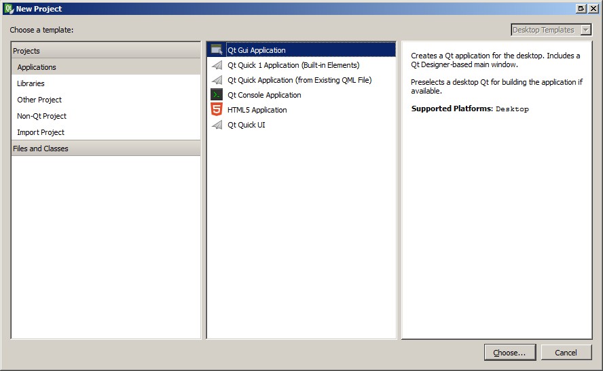The image size is (603, 371).
Task: Select Qt Quick Application (from Existing QML File)
Action: point(301,80)
